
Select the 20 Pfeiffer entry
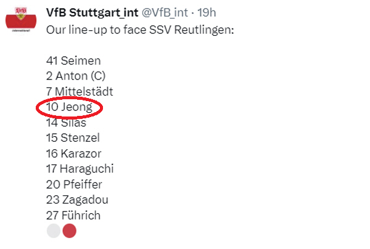tap(74, 184)
